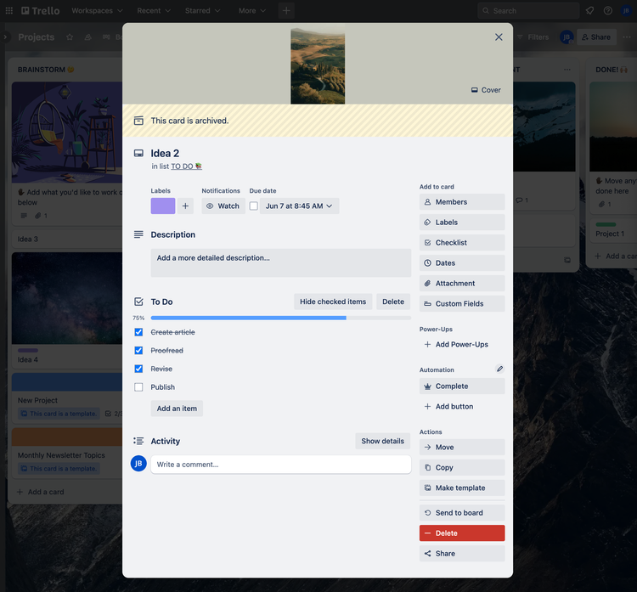Image resolution: width=637 pixels, height=592 pixels.
Task: Uncheck the Proofread checklist item
Action: click(x=138, y=351)
